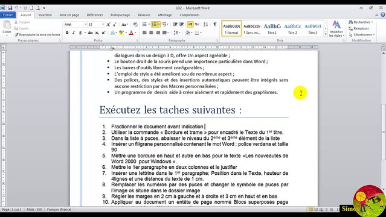Switch to the Publipostage tab
This screenshot has width=386, height=217.
click(120, 15)
